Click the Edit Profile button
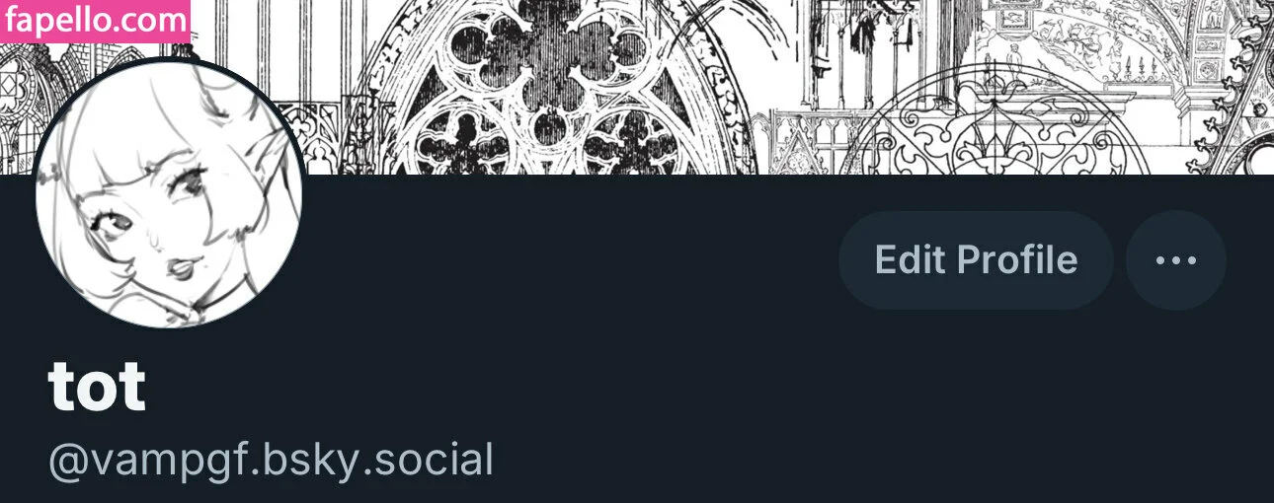Screen dimensions: 1274x503 click(976, 260)
